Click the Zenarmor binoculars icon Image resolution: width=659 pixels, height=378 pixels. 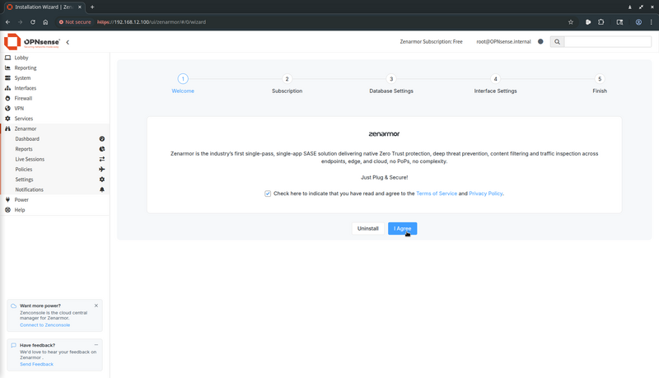click(x=7, y=128)
